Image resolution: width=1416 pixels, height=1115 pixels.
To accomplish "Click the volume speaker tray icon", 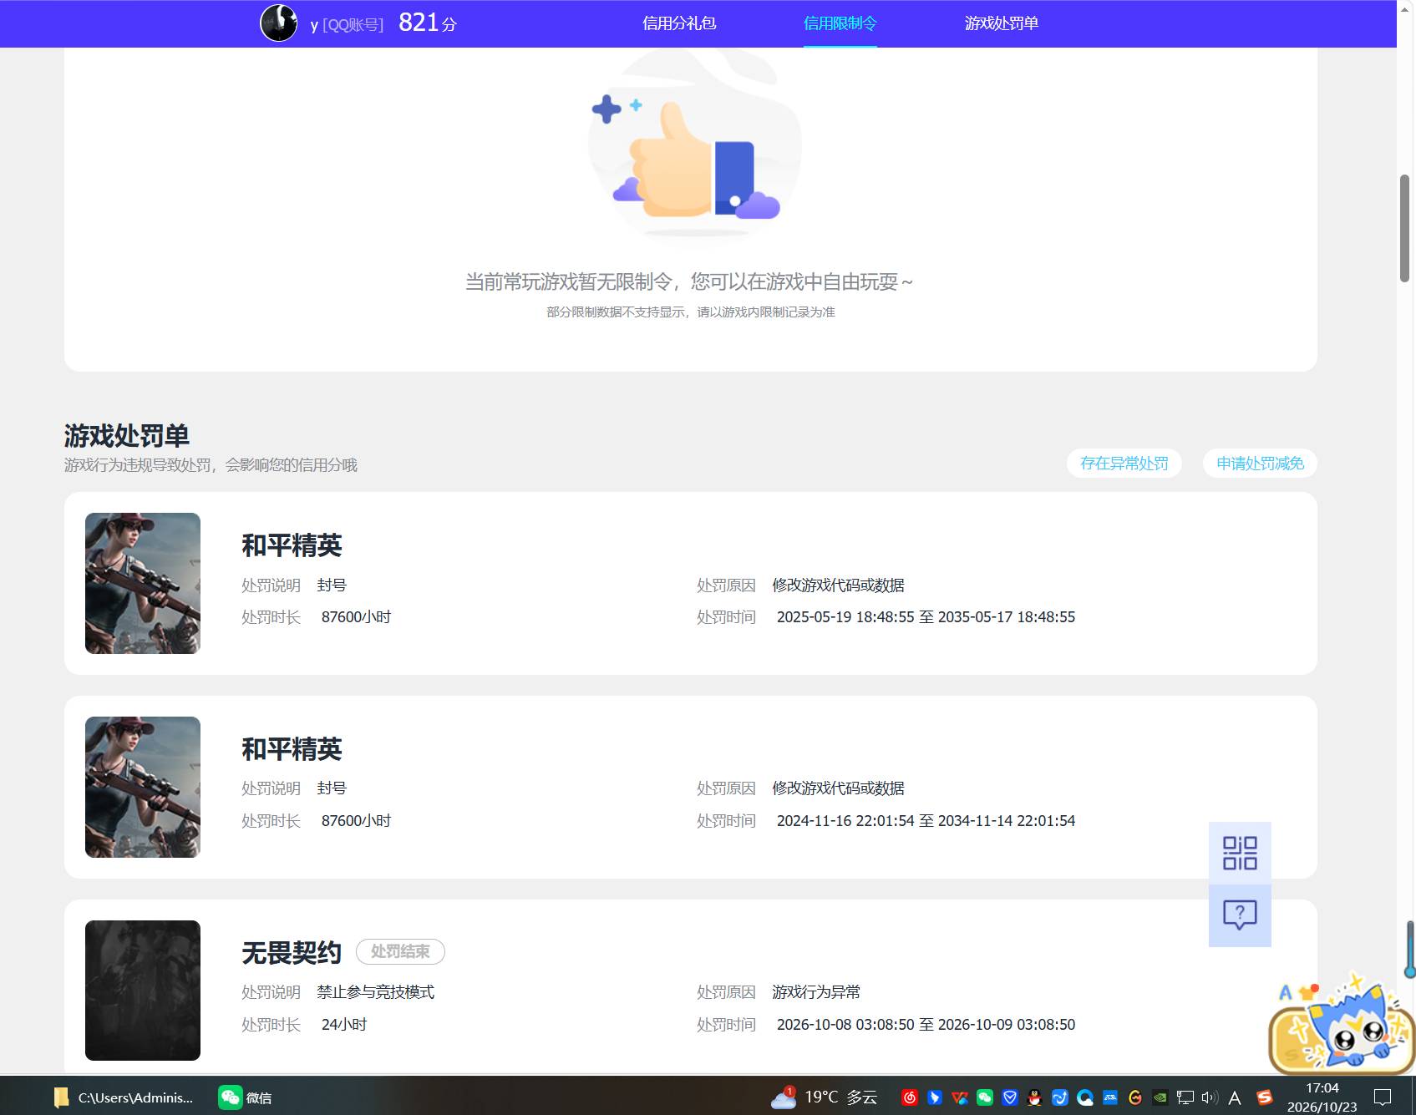I will click(1210, 1097).
